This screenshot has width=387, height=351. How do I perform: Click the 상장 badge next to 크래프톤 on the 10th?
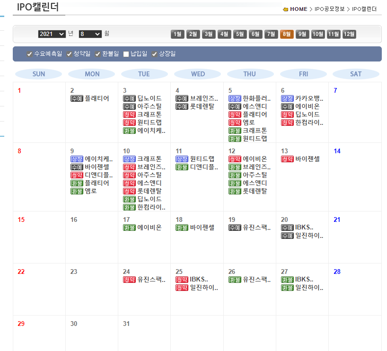(129, 159)
